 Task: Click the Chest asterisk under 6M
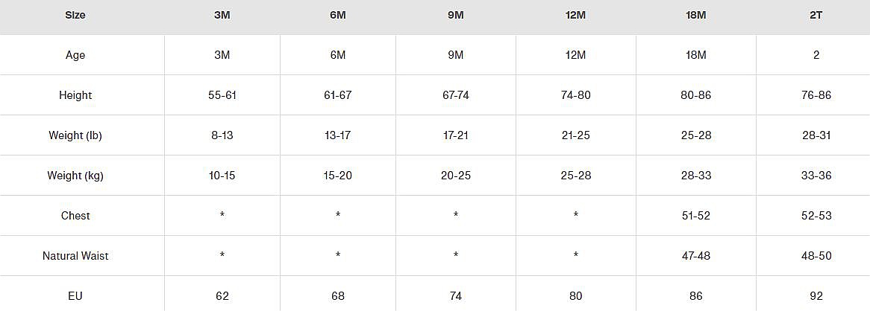click(x=338, y=216)
